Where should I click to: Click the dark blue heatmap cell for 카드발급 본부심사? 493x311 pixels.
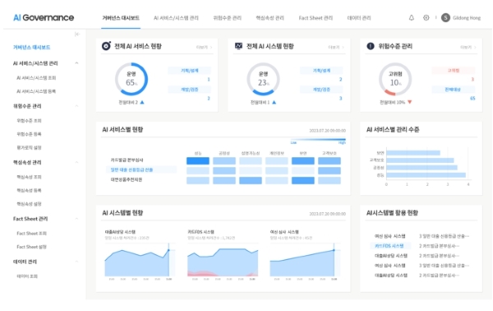[198, 160]
